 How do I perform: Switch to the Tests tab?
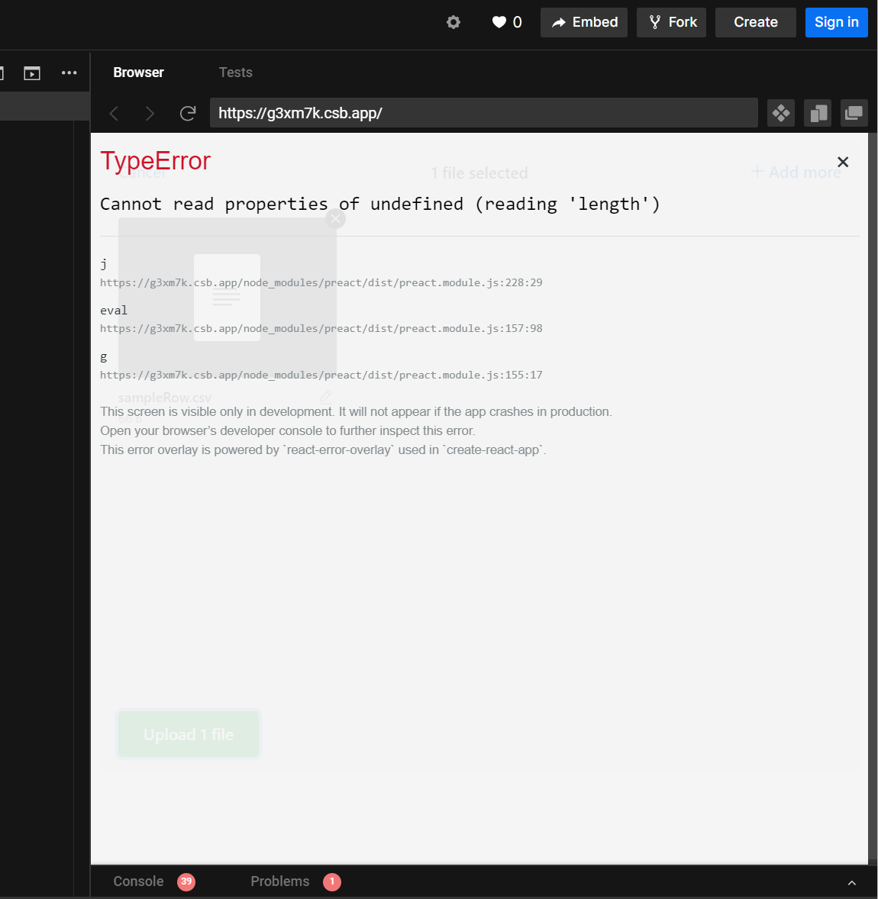(x=235, y=72)
